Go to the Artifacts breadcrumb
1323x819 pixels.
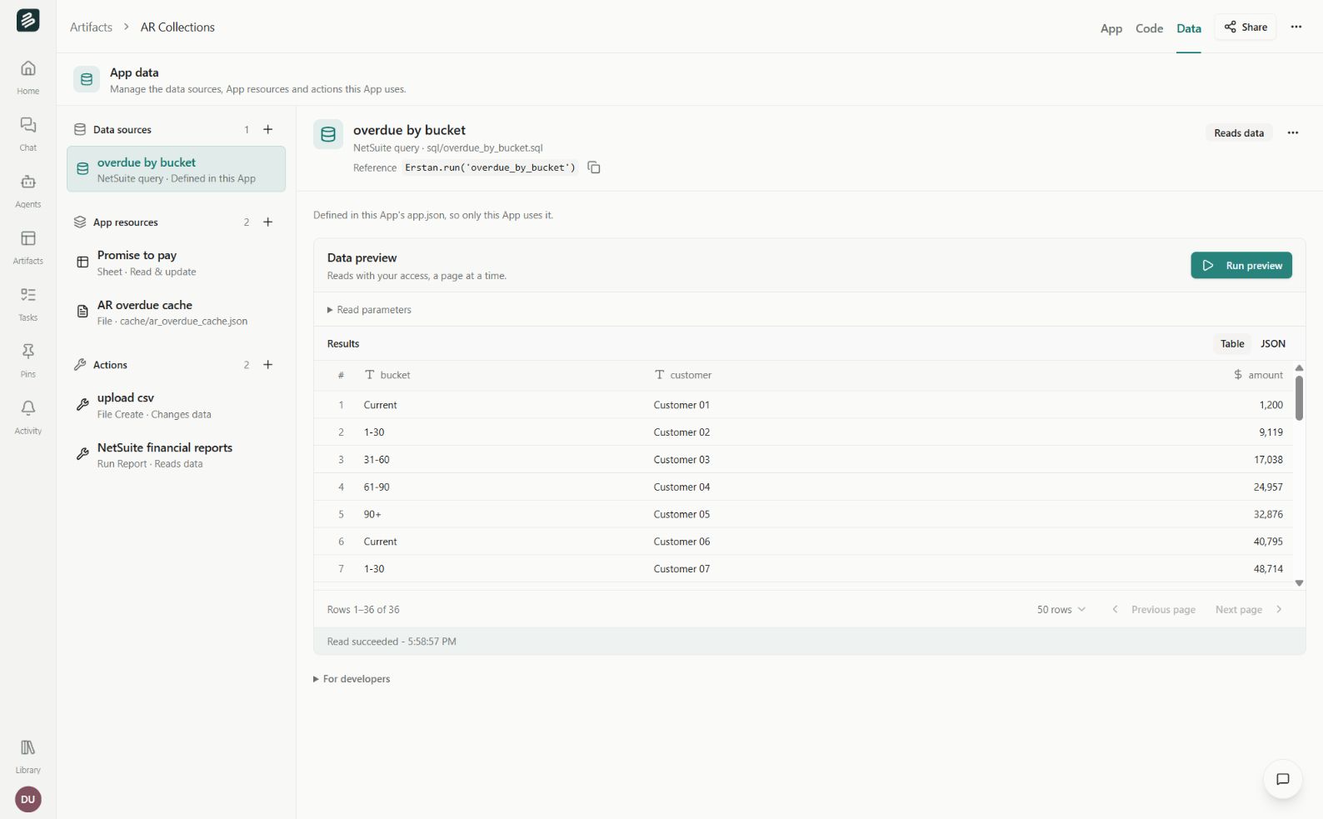click(91, 27)
